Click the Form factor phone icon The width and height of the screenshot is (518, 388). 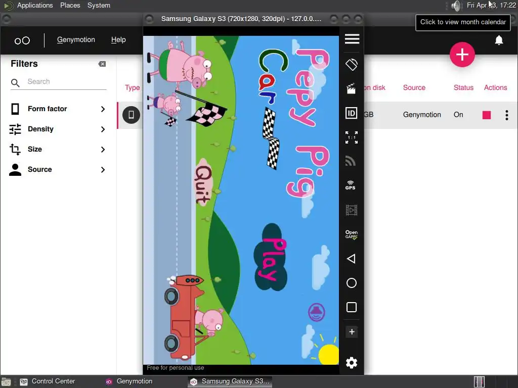(15, 109)
